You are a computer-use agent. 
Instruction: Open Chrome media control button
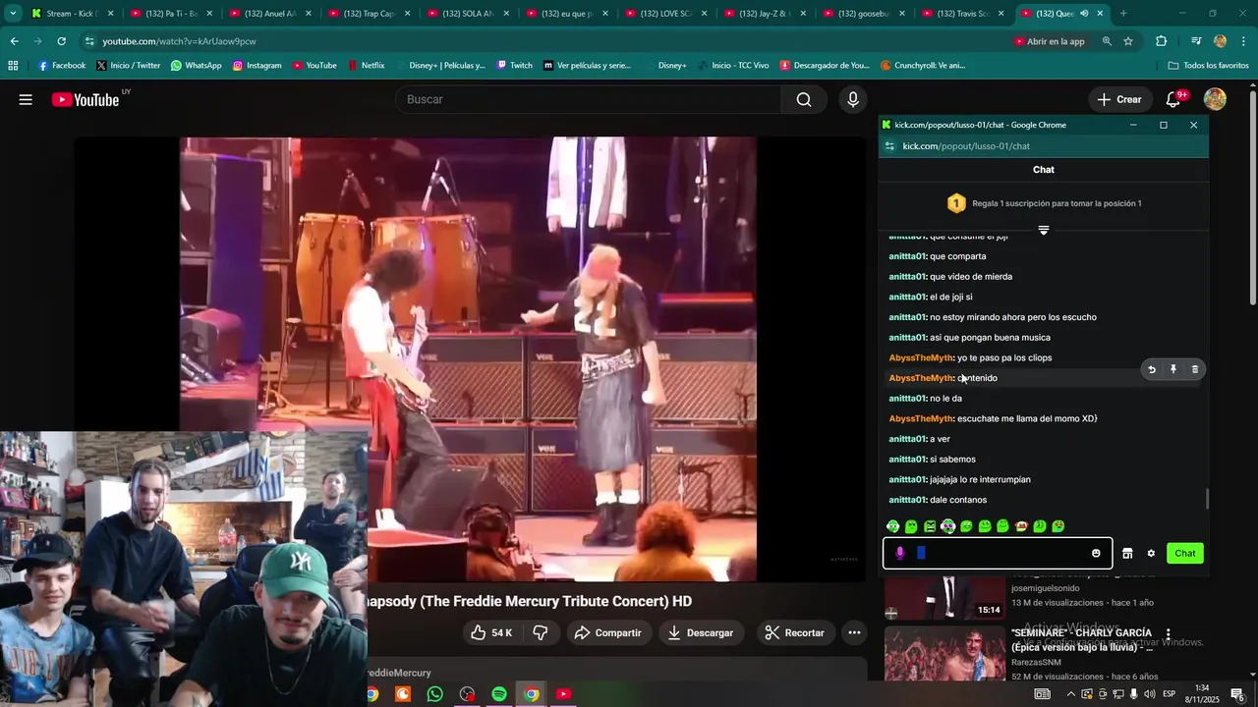tap(1195, 41)
